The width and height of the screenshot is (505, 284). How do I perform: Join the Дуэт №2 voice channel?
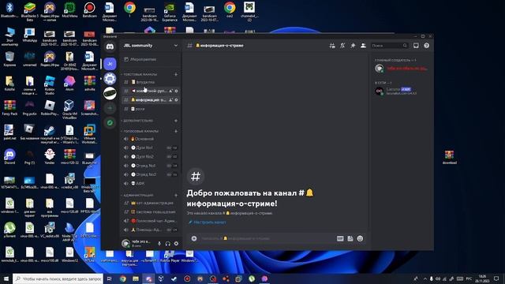pyautogui.click(x=151, y=156)
